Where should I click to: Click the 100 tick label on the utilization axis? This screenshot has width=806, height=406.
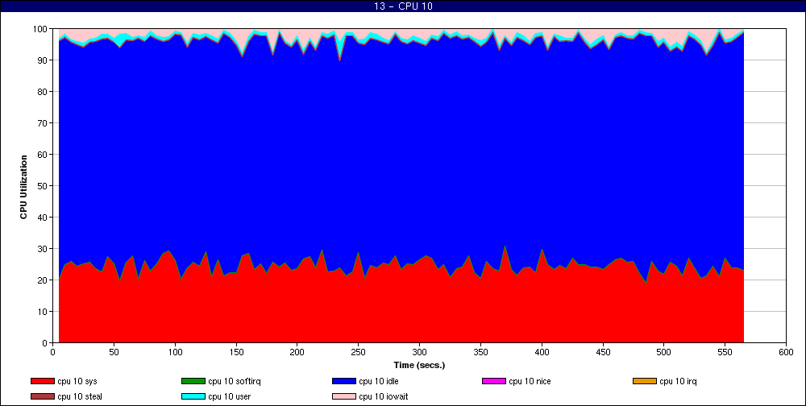[39, 29]
